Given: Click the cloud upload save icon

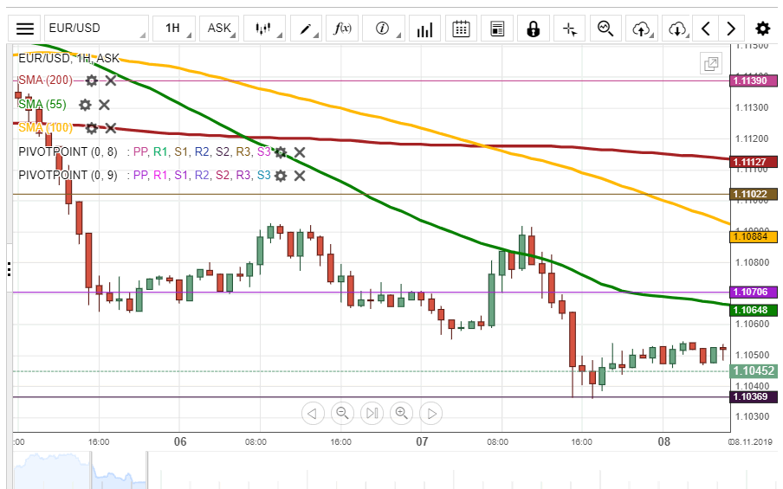Looking at the screenshot, I should point(641,29).
